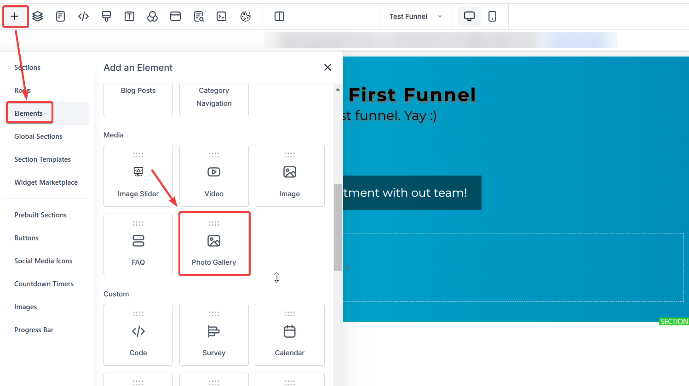Click the appointment with our team button
This screenshot has height=386, width=689.
pyautogui.click(x=412, y=193)
